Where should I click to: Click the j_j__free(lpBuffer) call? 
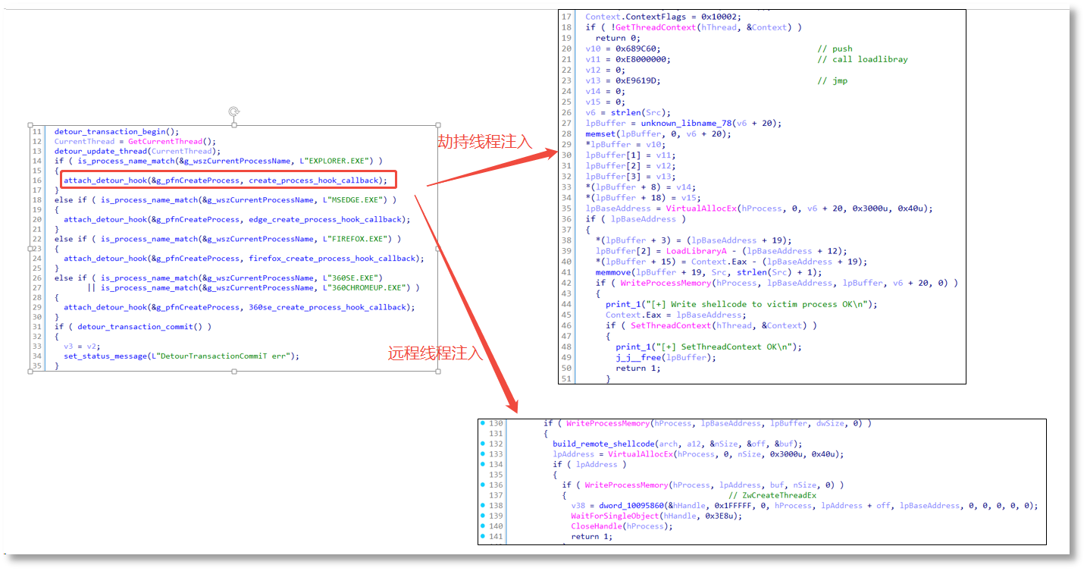tap(666, 357)
